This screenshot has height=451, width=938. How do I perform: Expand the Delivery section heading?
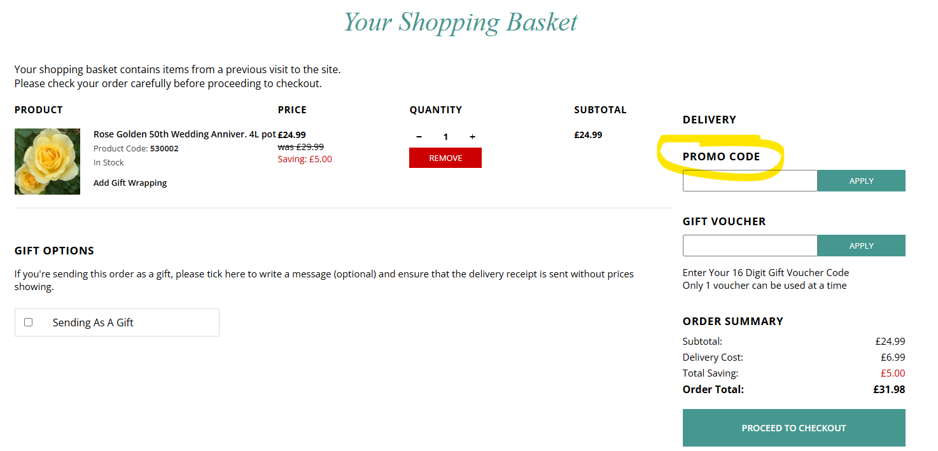(x=709, y=120)
